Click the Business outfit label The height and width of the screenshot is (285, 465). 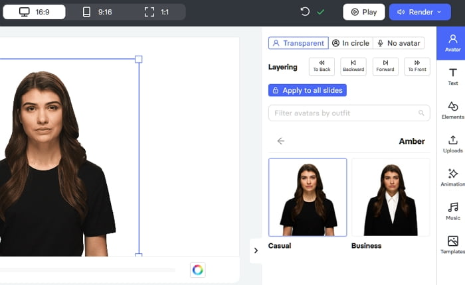tap(366, 246)
